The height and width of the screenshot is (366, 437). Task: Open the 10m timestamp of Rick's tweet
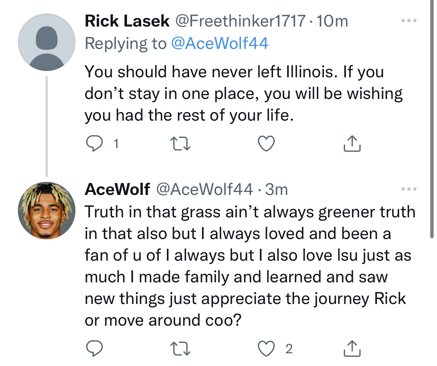pyautogui.click(x=332, y=21)
